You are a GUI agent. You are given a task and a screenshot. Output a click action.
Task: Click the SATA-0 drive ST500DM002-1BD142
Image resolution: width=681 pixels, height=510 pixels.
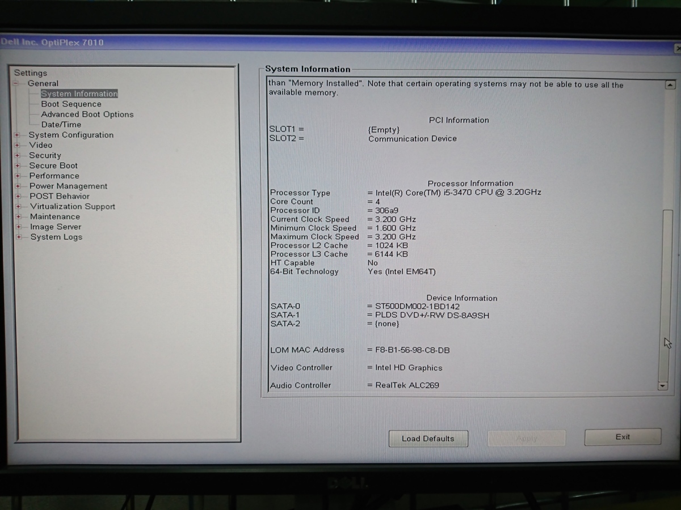417,307
